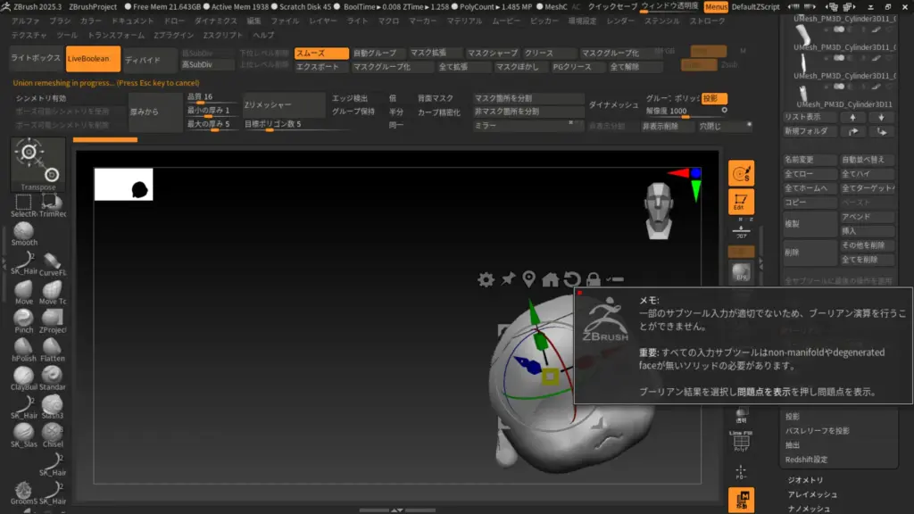914x514 pixels.
Task: Expand the 抽出 section
Action: [793, 444]
